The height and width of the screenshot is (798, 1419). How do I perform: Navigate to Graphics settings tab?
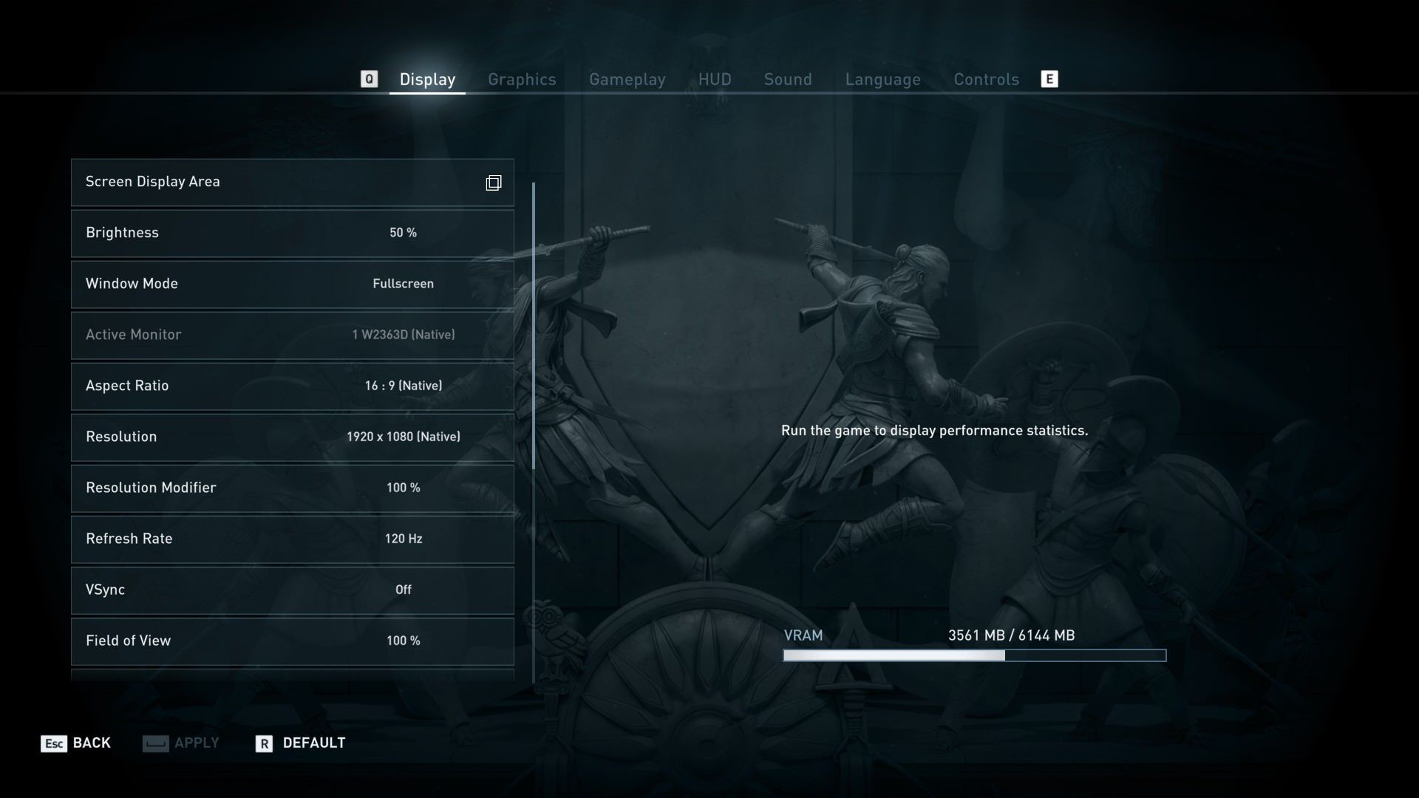521,78
